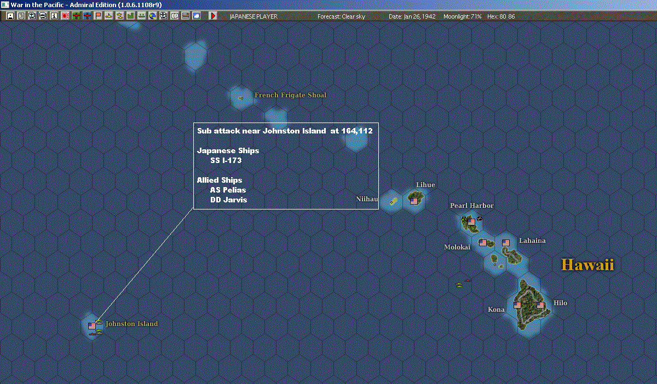This screenshot has width=657, height=384.
Task: Open the information 'i' toolbar icon
Action: [54, 16]
